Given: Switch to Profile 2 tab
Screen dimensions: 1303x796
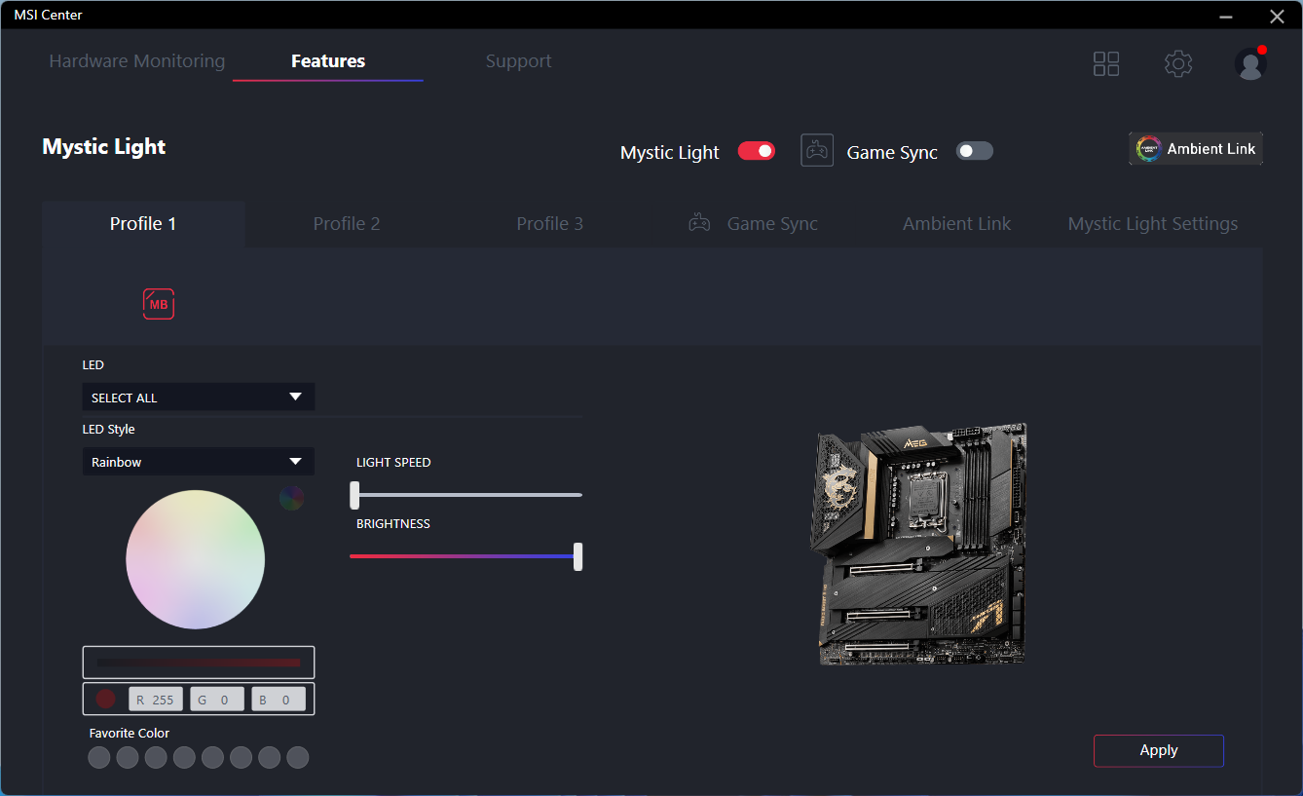Looking at the screenshot, I should point(347,224).
